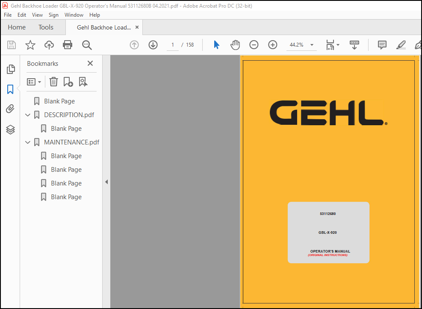422x309 pixels.
Task: Activate the Selection arrow tool
Action: point(216,45)
